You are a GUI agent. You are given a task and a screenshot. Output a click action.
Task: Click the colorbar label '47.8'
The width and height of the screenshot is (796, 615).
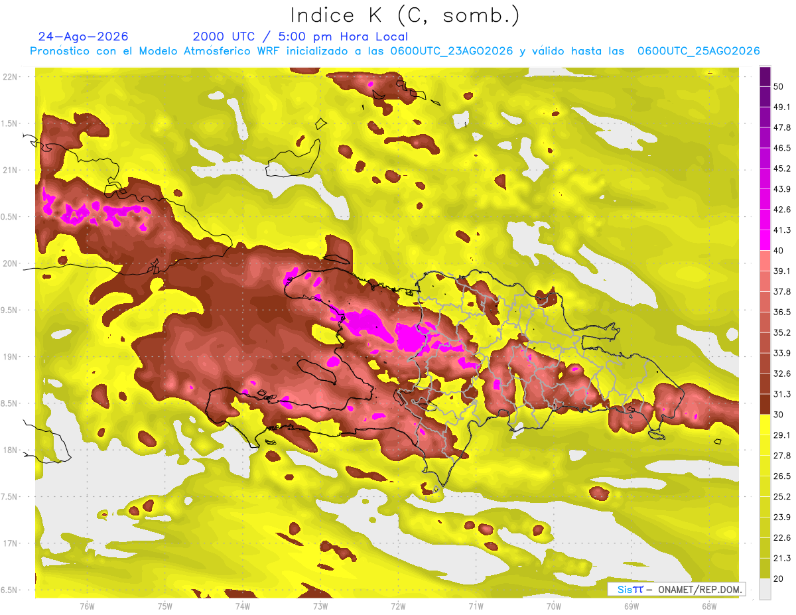pos(782,128)
